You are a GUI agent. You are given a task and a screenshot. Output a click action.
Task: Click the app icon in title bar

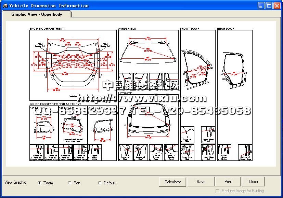pos(5,6)
